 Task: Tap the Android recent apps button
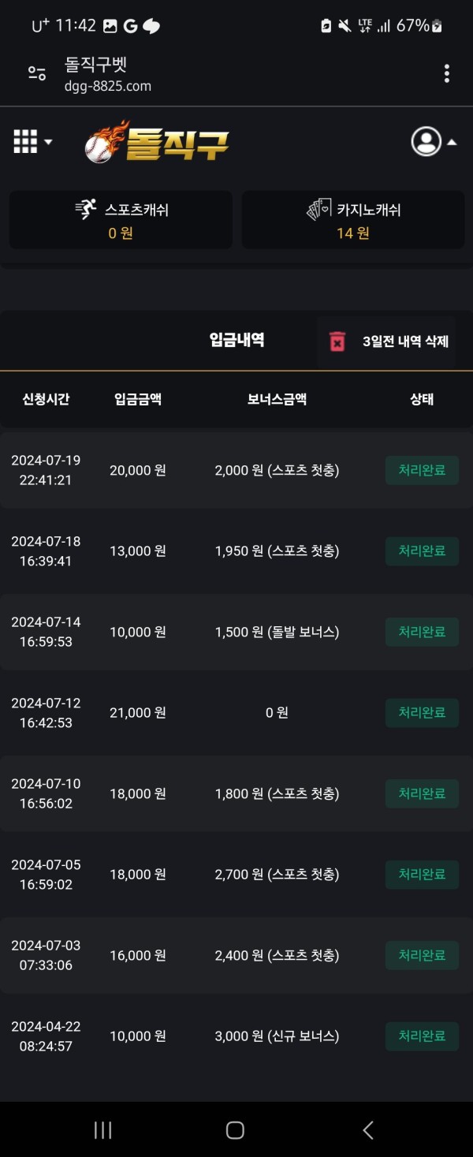coord(103,1130)
